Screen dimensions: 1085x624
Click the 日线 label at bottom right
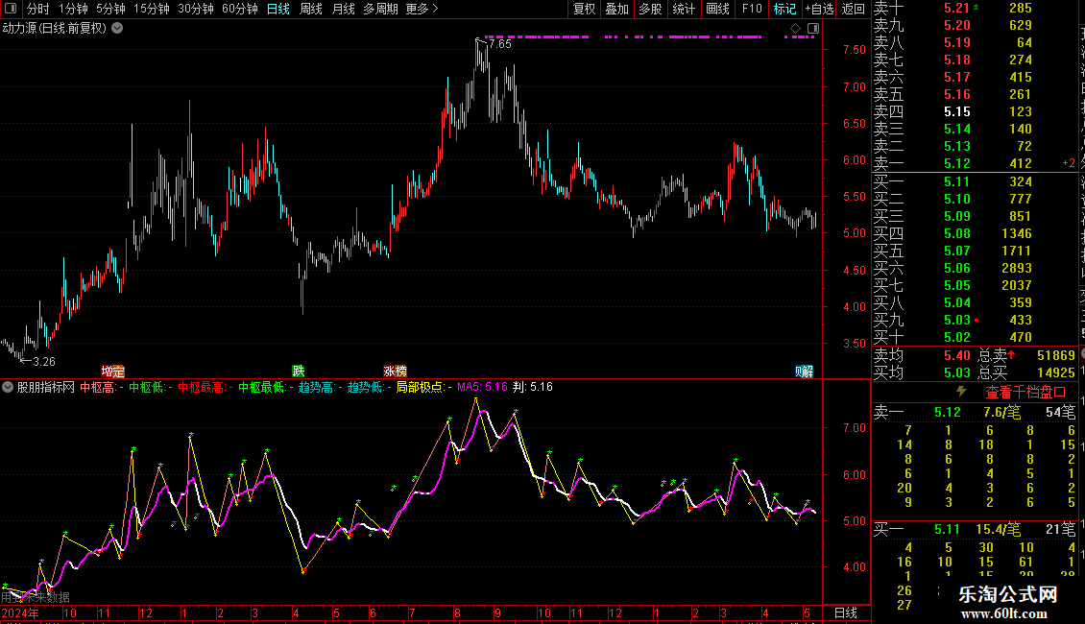tap(846, 612)
